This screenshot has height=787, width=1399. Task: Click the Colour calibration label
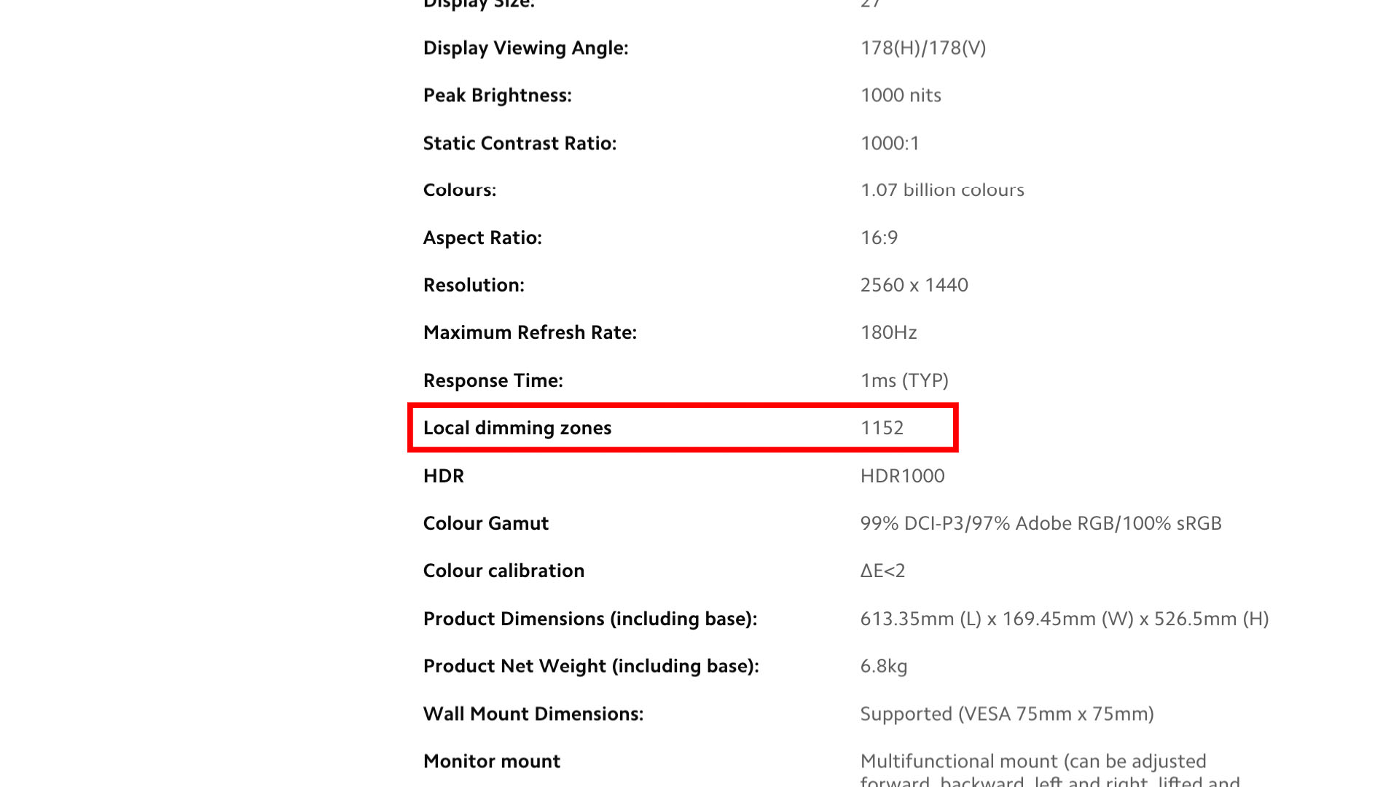[503, 571]
